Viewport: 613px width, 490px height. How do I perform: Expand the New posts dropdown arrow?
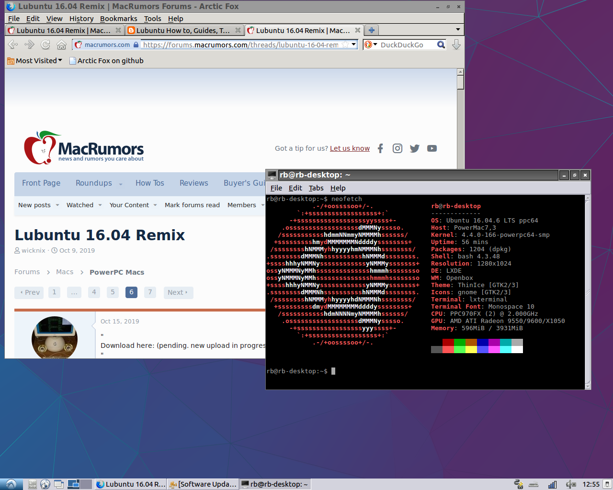(57, 205)
